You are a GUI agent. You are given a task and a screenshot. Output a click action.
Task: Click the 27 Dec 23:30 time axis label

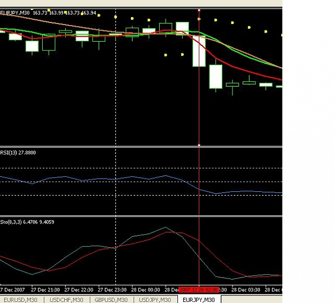pyautogui.click(x=112, y=290)
